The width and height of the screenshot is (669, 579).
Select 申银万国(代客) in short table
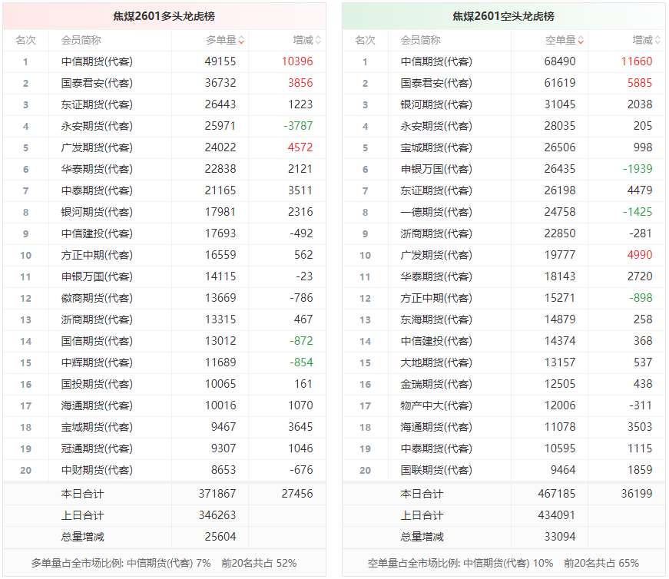pyautogui.click(x=436, y=169)
